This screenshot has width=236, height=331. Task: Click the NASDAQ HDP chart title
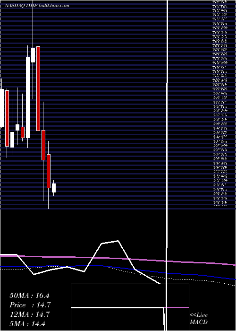point(37,6)
